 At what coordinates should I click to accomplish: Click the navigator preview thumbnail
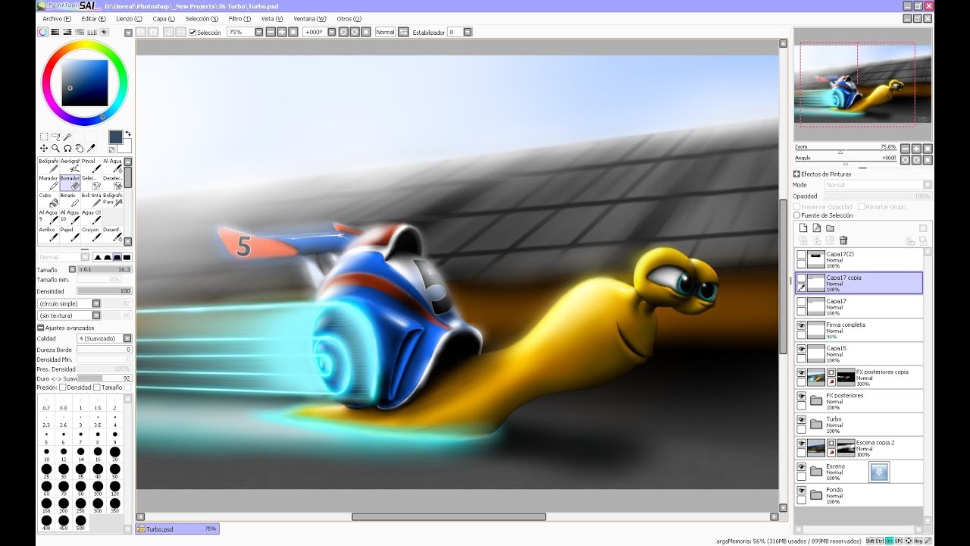[863, 85]
